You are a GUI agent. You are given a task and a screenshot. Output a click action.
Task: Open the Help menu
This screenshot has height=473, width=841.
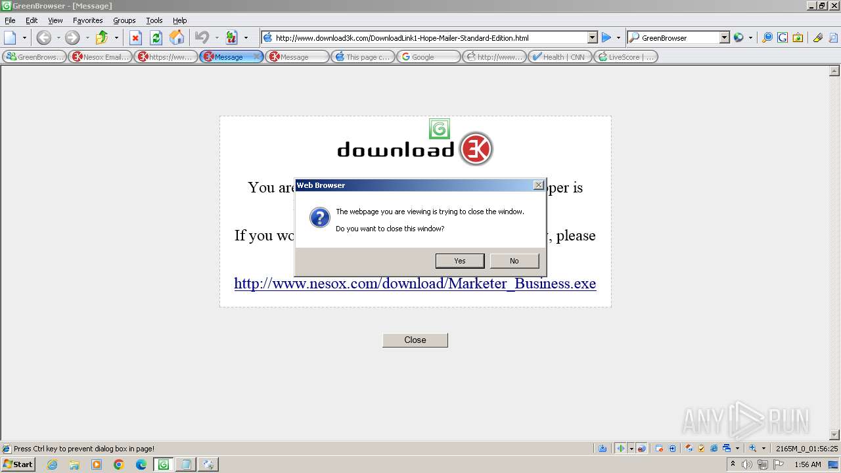click(180, 20)
